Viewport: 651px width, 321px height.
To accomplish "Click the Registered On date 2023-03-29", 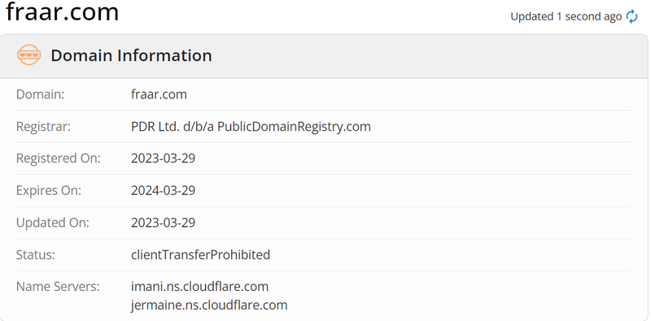I will click(x=164, y=158).
